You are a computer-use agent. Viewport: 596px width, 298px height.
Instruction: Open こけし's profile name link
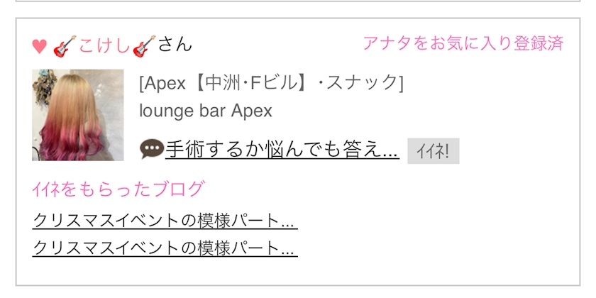104,45
